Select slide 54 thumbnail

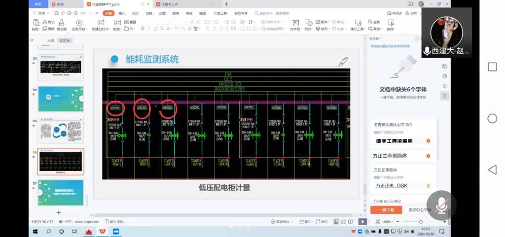(x=61, y=99)
